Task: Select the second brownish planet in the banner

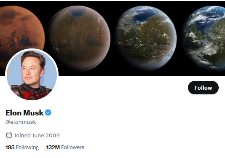Action: pyautogui.click(x=79, y=38)
